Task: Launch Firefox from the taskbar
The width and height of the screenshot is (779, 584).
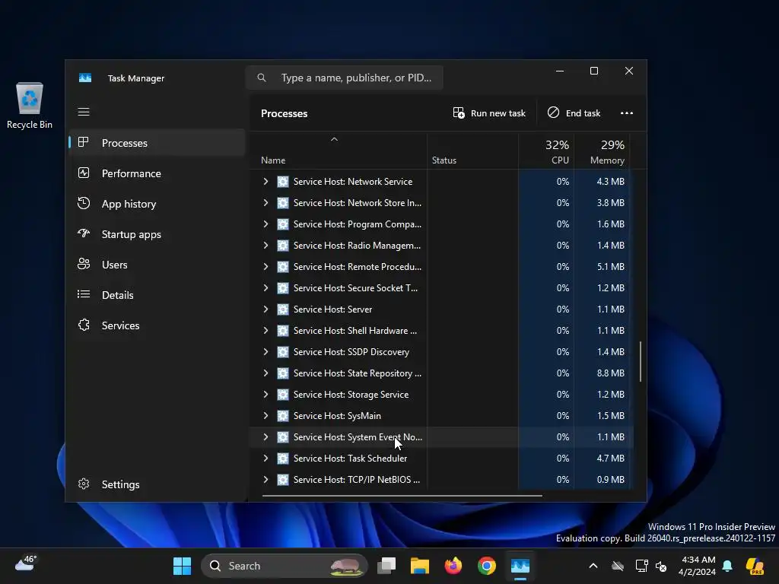Action: [x=453, y=566]
